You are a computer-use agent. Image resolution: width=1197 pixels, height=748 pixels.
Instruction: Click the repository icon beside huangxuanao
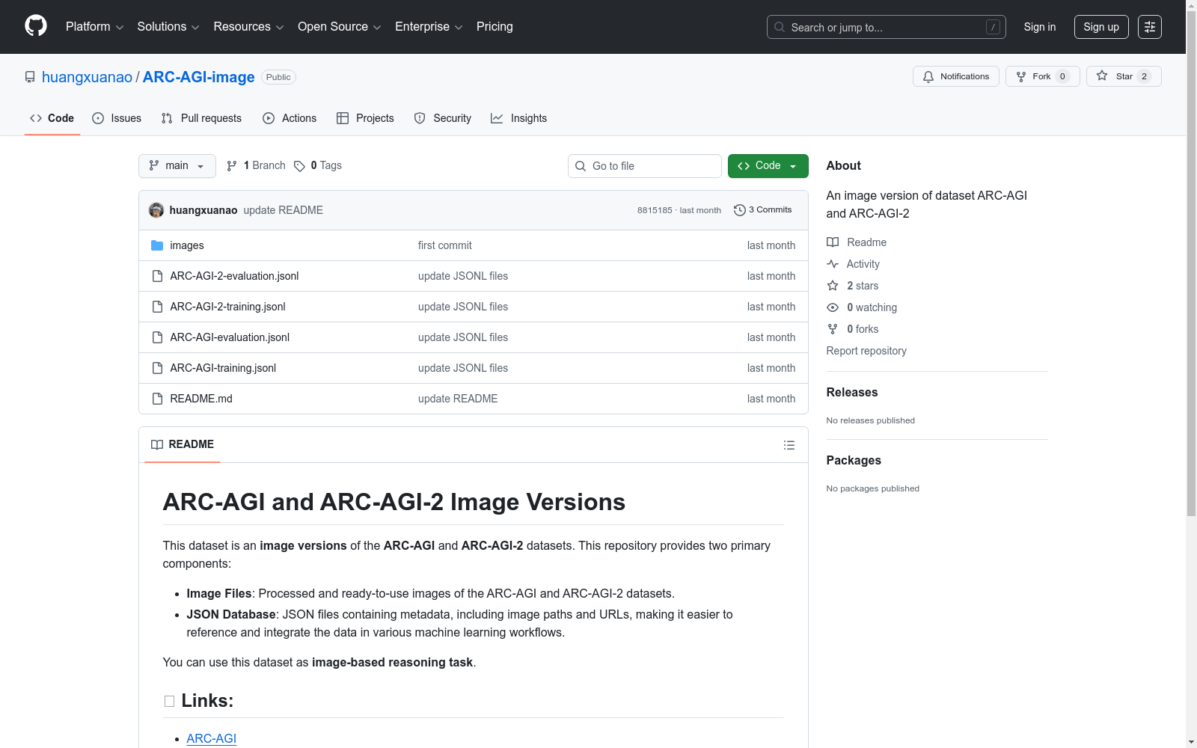pyautogui.click(x=30, y=77)
